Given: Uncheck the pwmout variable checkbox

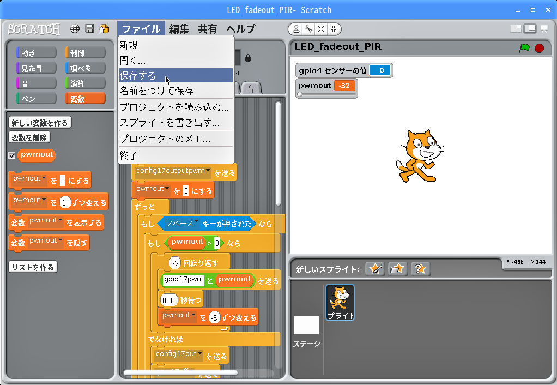Looking at the screenshot, I should [12, 155].
